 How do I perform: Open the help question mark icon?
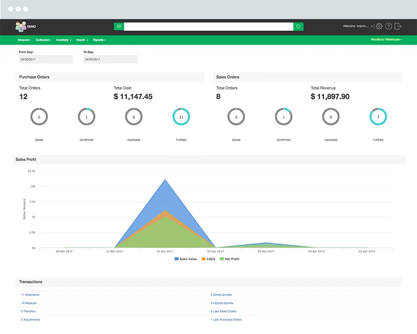pyautogui.click(x=388, y=26)
